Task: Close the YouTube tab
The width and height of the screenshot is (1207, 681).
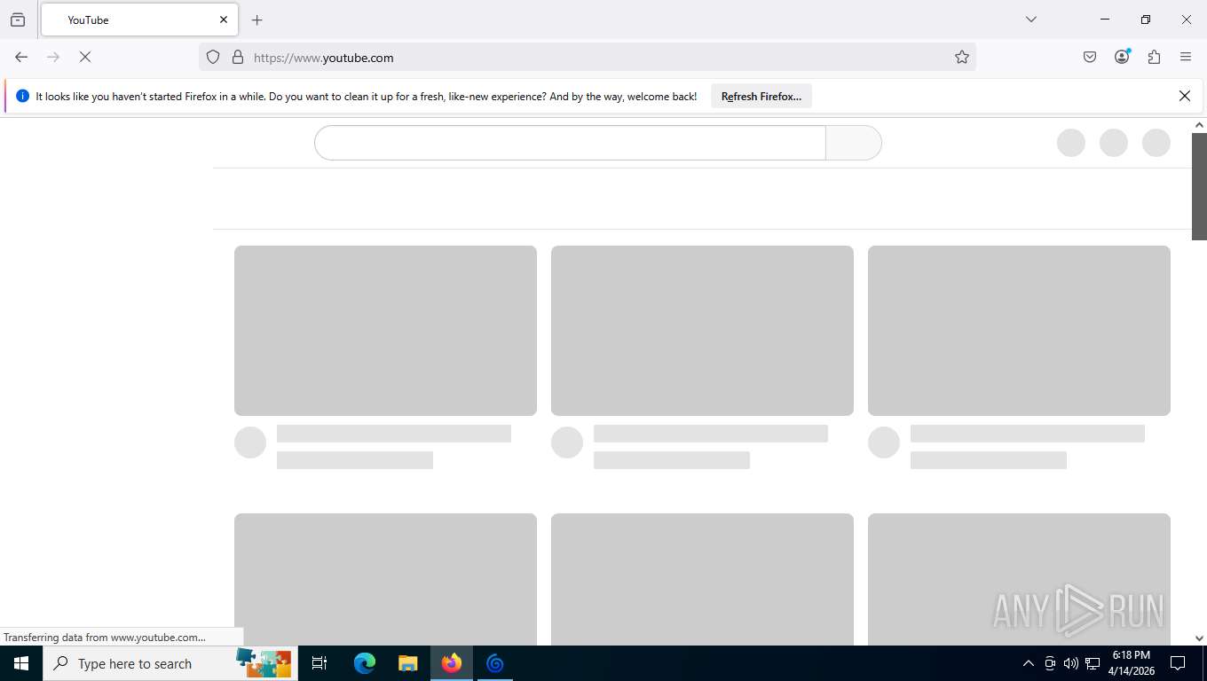Action: point(224,20)
